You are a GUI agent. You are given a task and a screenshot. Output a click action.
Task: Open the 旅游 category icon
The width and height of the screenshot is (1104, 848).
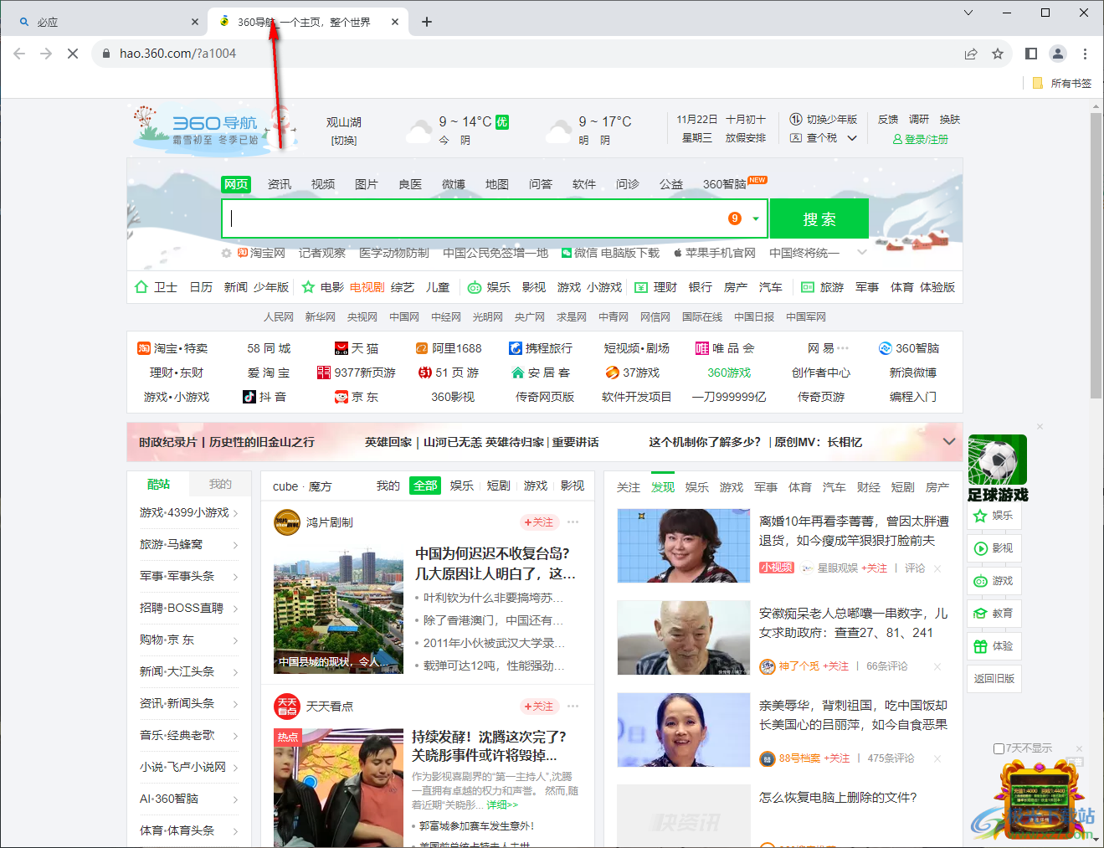coord(808,287)
